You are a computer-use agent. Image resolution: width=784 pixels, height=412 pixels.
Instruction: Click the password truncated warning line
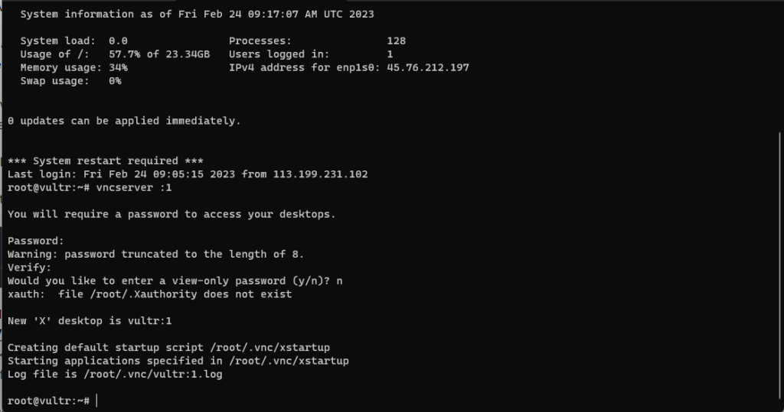(155, 255)
